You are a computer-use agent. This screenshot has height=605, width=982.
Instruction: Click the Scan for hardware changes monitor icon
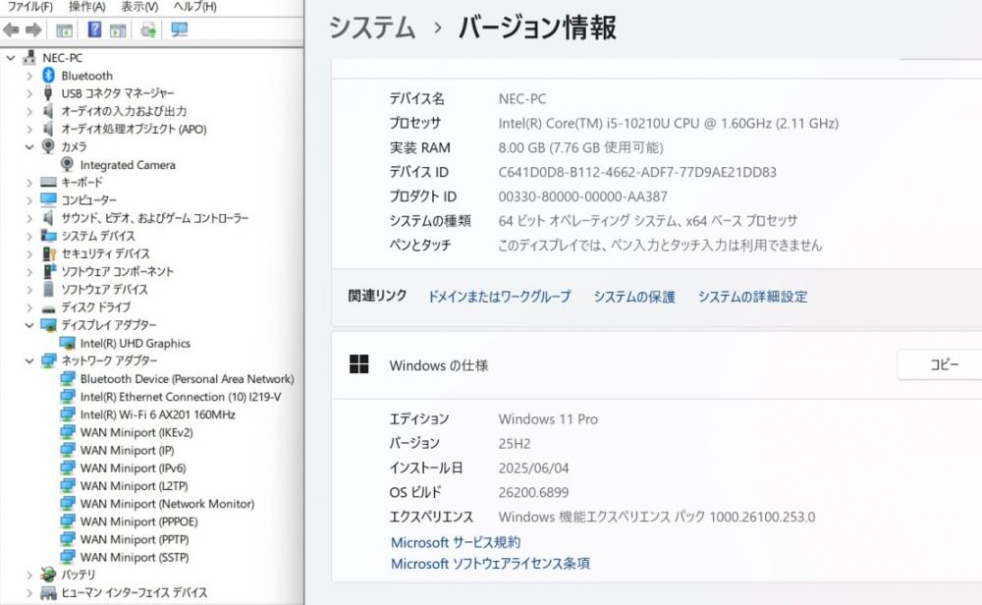pos(179,29)
